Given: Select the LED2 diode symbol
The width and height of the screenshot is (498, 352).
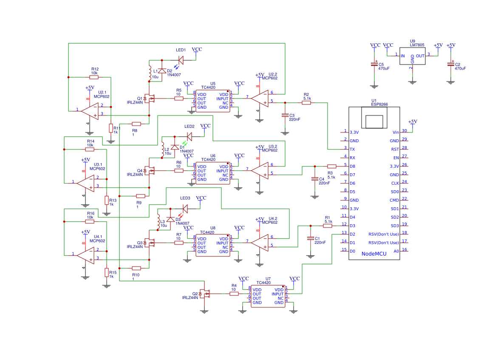Looking at the screenshot, I should point(189,137).
